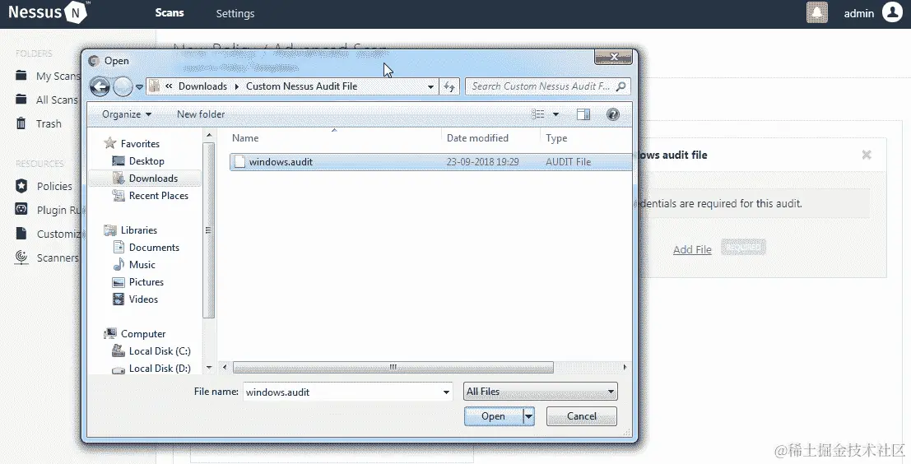Open the notifications bell icon
The image size is (911, 464).
(x=817, y=13)
